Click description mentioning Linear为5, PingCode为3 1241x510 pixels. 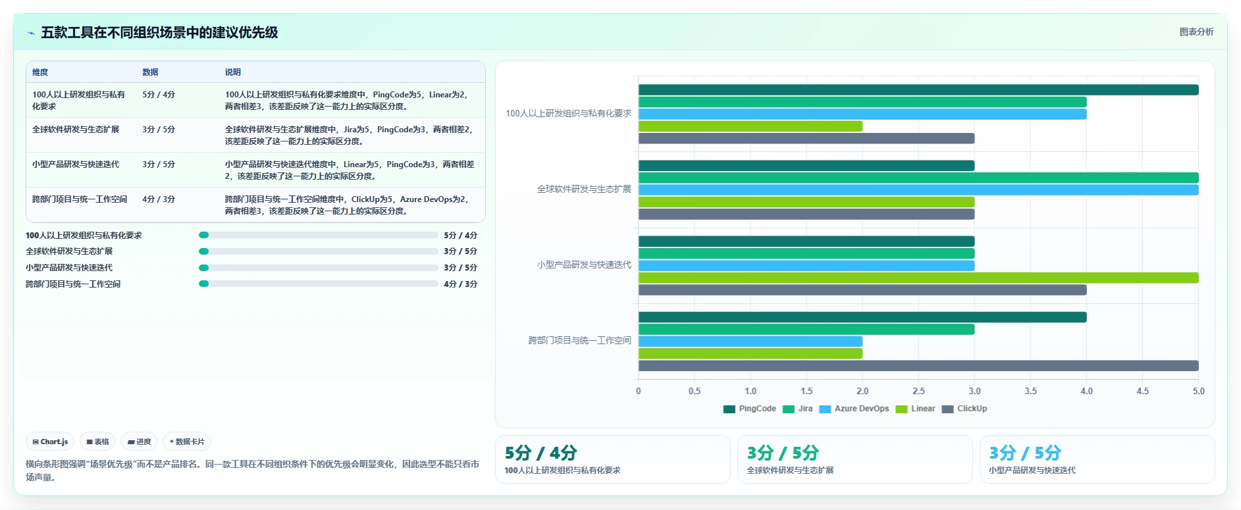(350, 170)
